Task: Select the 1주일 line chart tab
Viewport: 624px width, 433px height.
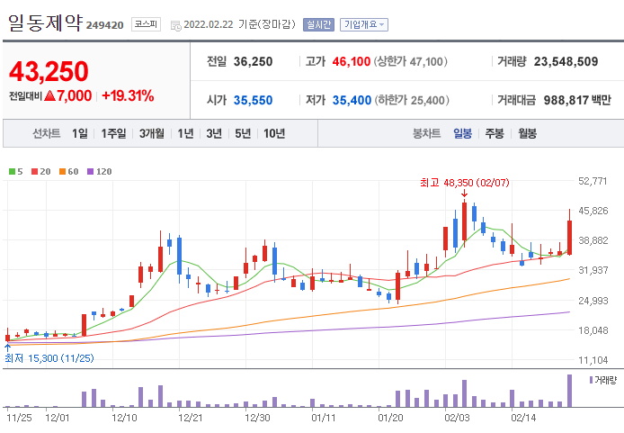Action: [113, 133]
